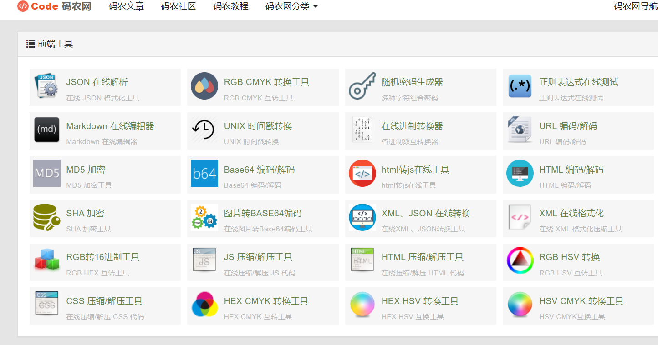Click the JS 压缩/解压 tool icon
This screenshot has height=345, width=658.
pos(204,262)
